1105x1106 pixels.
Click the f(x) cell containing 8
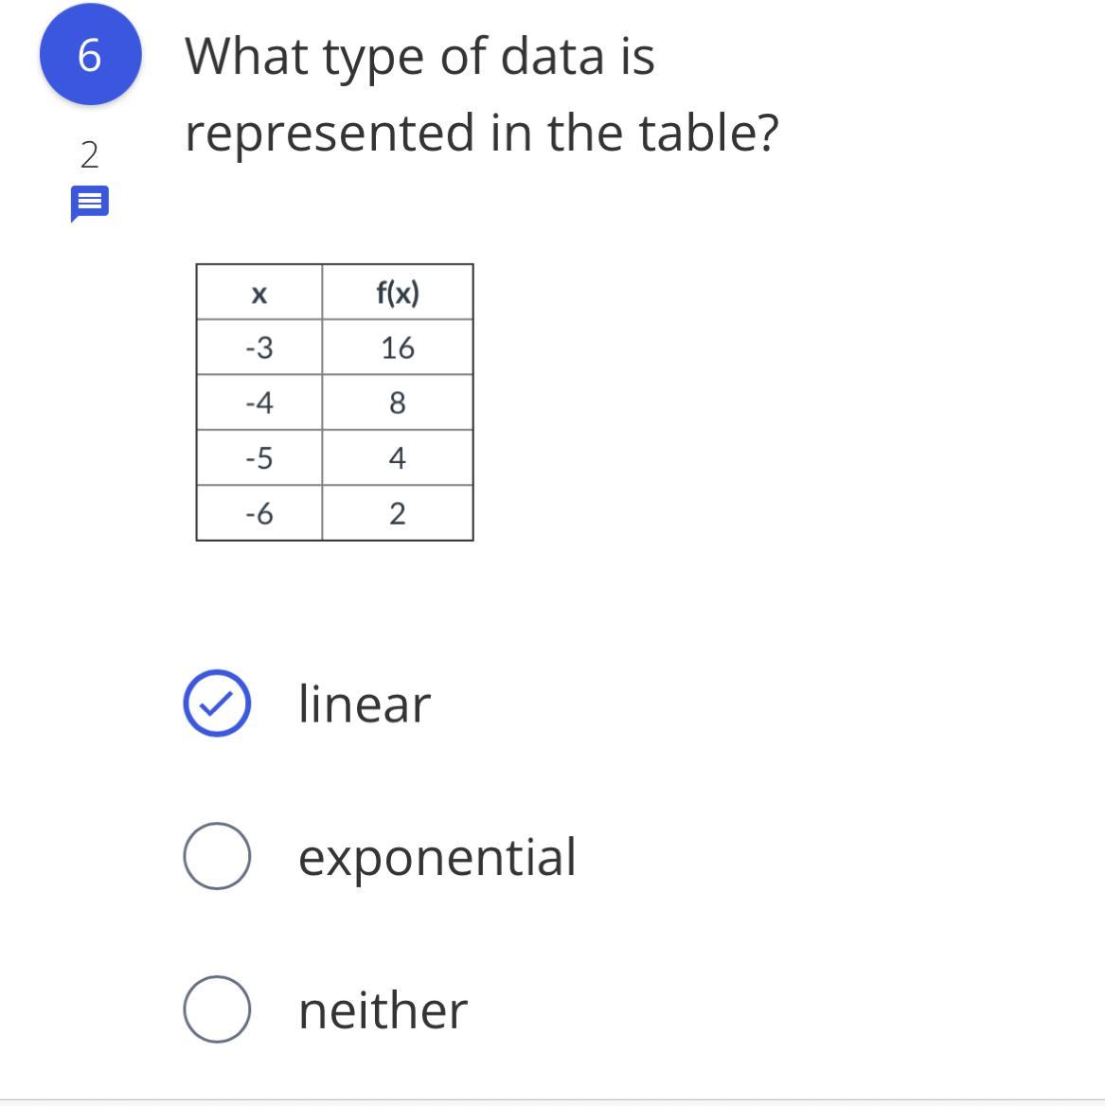(398, 403)
